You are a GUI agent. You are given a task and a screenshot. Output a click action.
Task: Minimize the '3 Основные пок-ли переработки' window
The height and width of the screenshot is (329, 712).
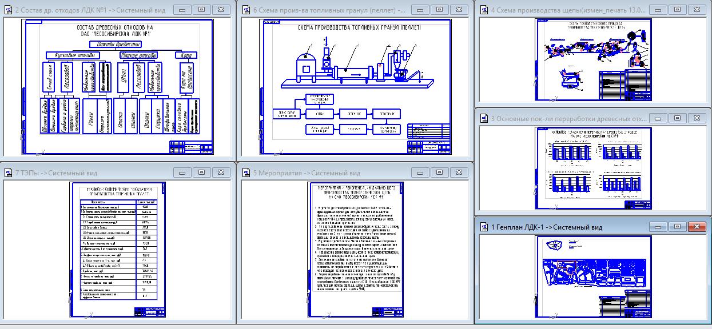pyautogui.click(x=658, y=118)
